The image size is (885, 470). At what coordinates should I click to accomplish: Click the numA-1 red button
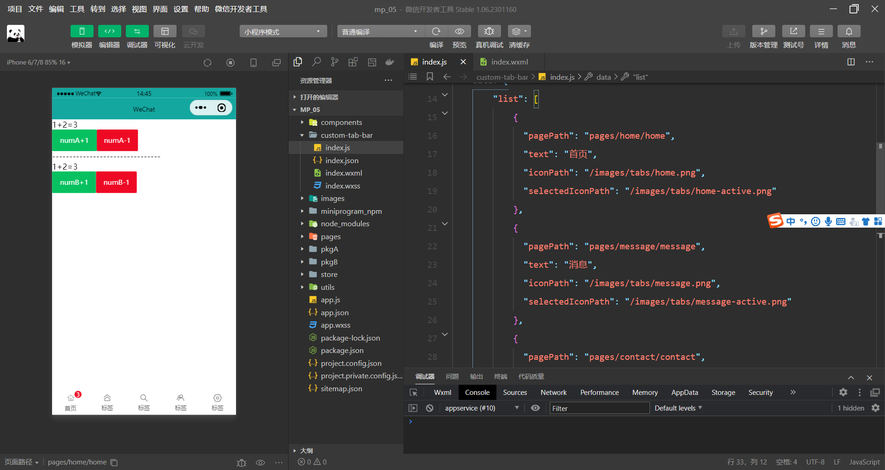pyautogui.click(x=117, y=140)
